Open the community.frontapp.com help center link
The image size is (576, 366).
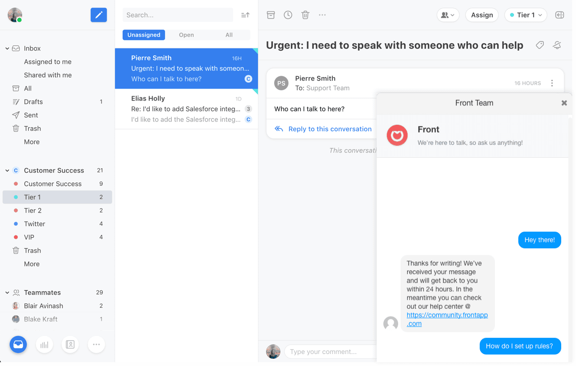pyautogui.click(x=447, y=319)
